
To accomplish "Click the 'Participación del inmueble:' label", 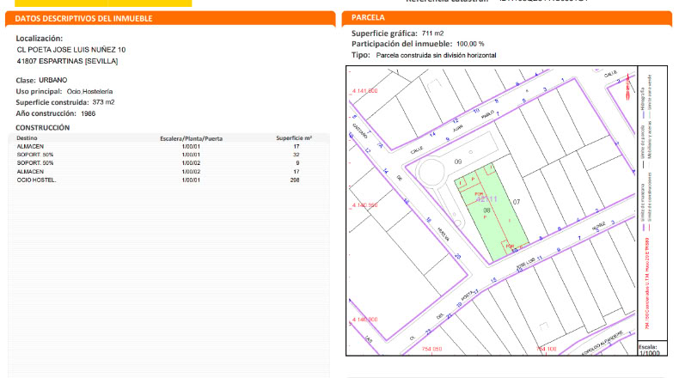I will (x=401, y=44).
